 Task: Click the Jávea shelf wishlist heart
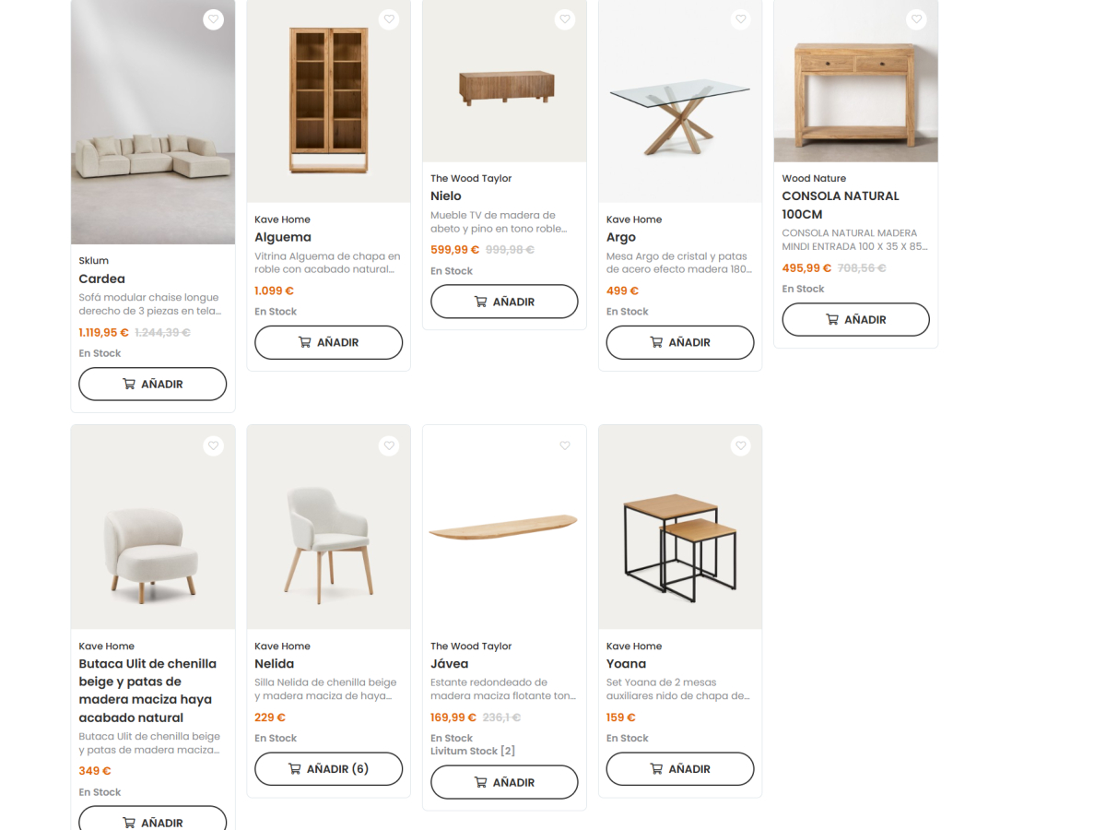565,446
